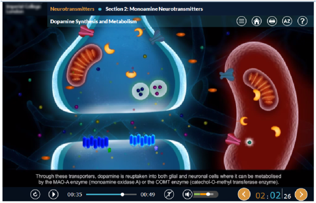Screen dimensions: 316x203
Task: Toggle pause on the animation playback
Action: point(53,194)
